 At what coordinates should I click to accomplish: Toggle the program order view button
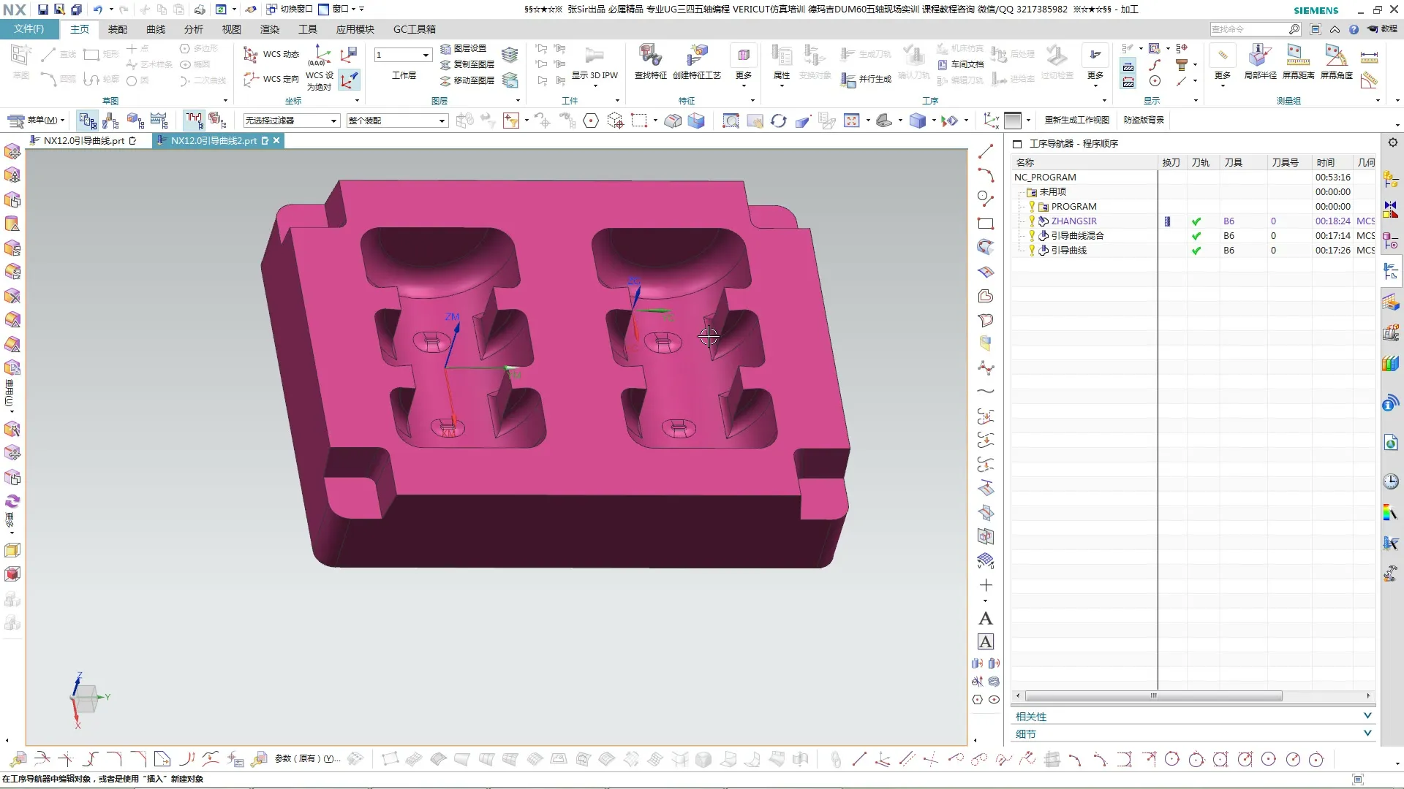(x=87, y=121)
